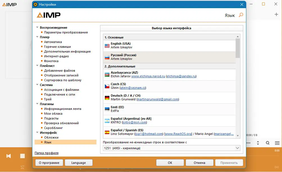Click stop button in main AIMP window
Image resolution: width=282 pixels, height=172 pixels.
coord(22,156)
